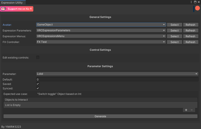201x129 pixels.
Task: Open the Expression Parameters dropdown
Action: pyautogui.click(x=101, y=30)
